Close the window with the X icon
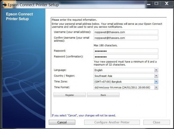 (x=167, y=3)
